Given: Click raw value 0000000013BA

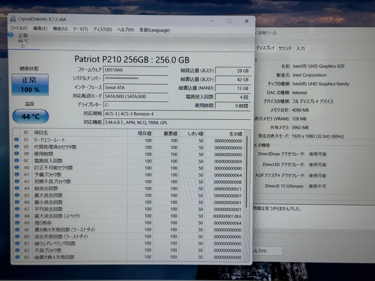Looking at the screenshot, I should click(227, 216).
